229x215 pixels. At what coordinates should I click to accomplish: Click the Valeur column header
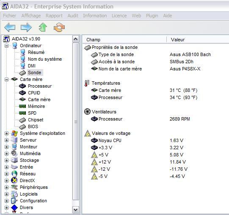[x=198, y=40]
